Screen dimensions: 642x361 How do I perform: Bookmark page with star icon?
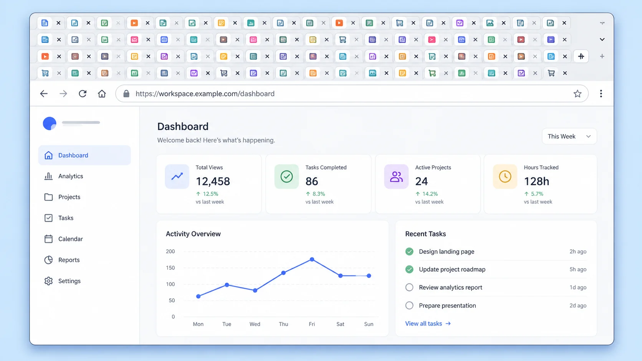[577, 94]
